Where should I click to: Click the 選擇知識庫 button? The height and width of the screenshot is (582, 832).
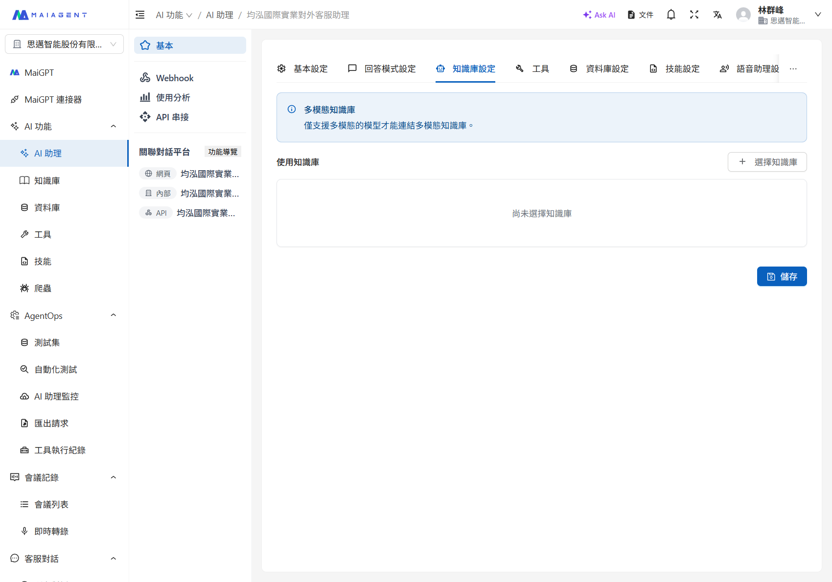coord(767,162)
